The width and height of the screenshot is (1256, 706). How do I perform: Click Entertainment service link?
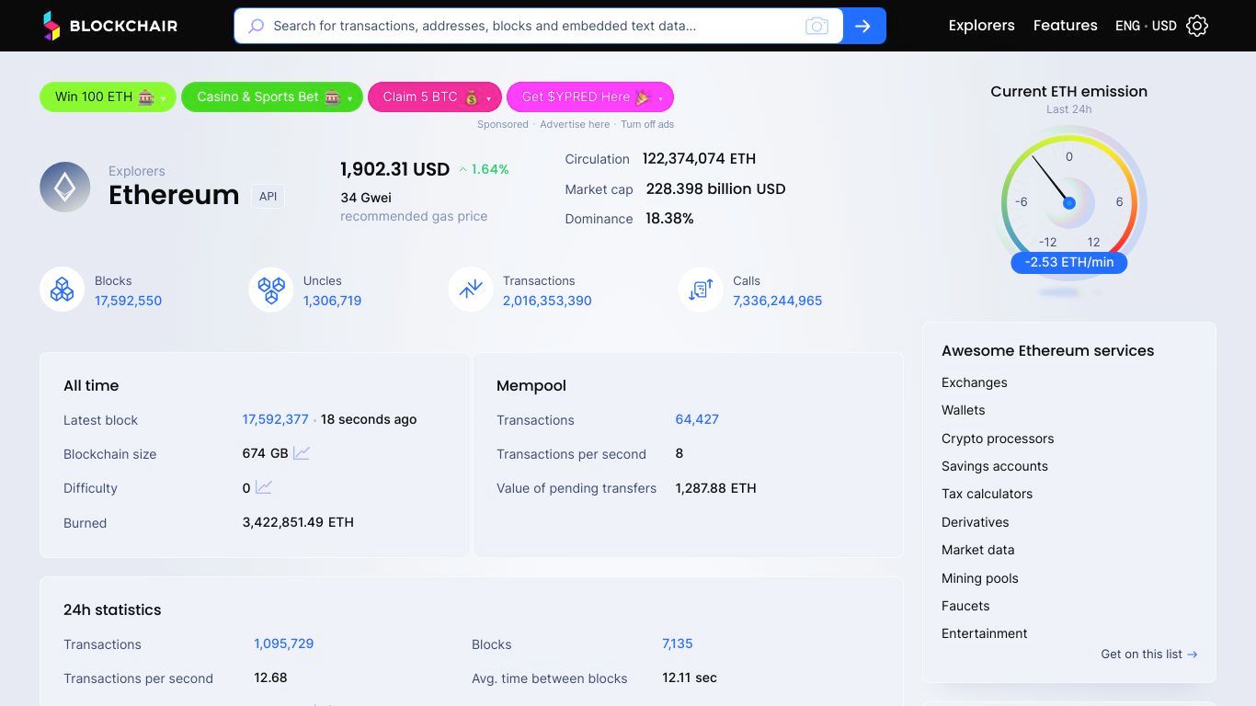click(x=984, y=633)
